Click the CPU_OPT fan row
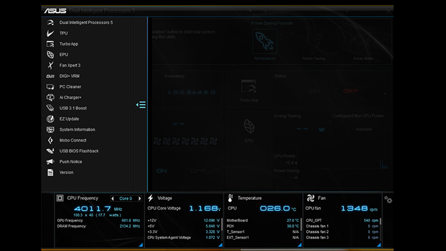Viewport: 446px width, 251px height. click(342, 221)
